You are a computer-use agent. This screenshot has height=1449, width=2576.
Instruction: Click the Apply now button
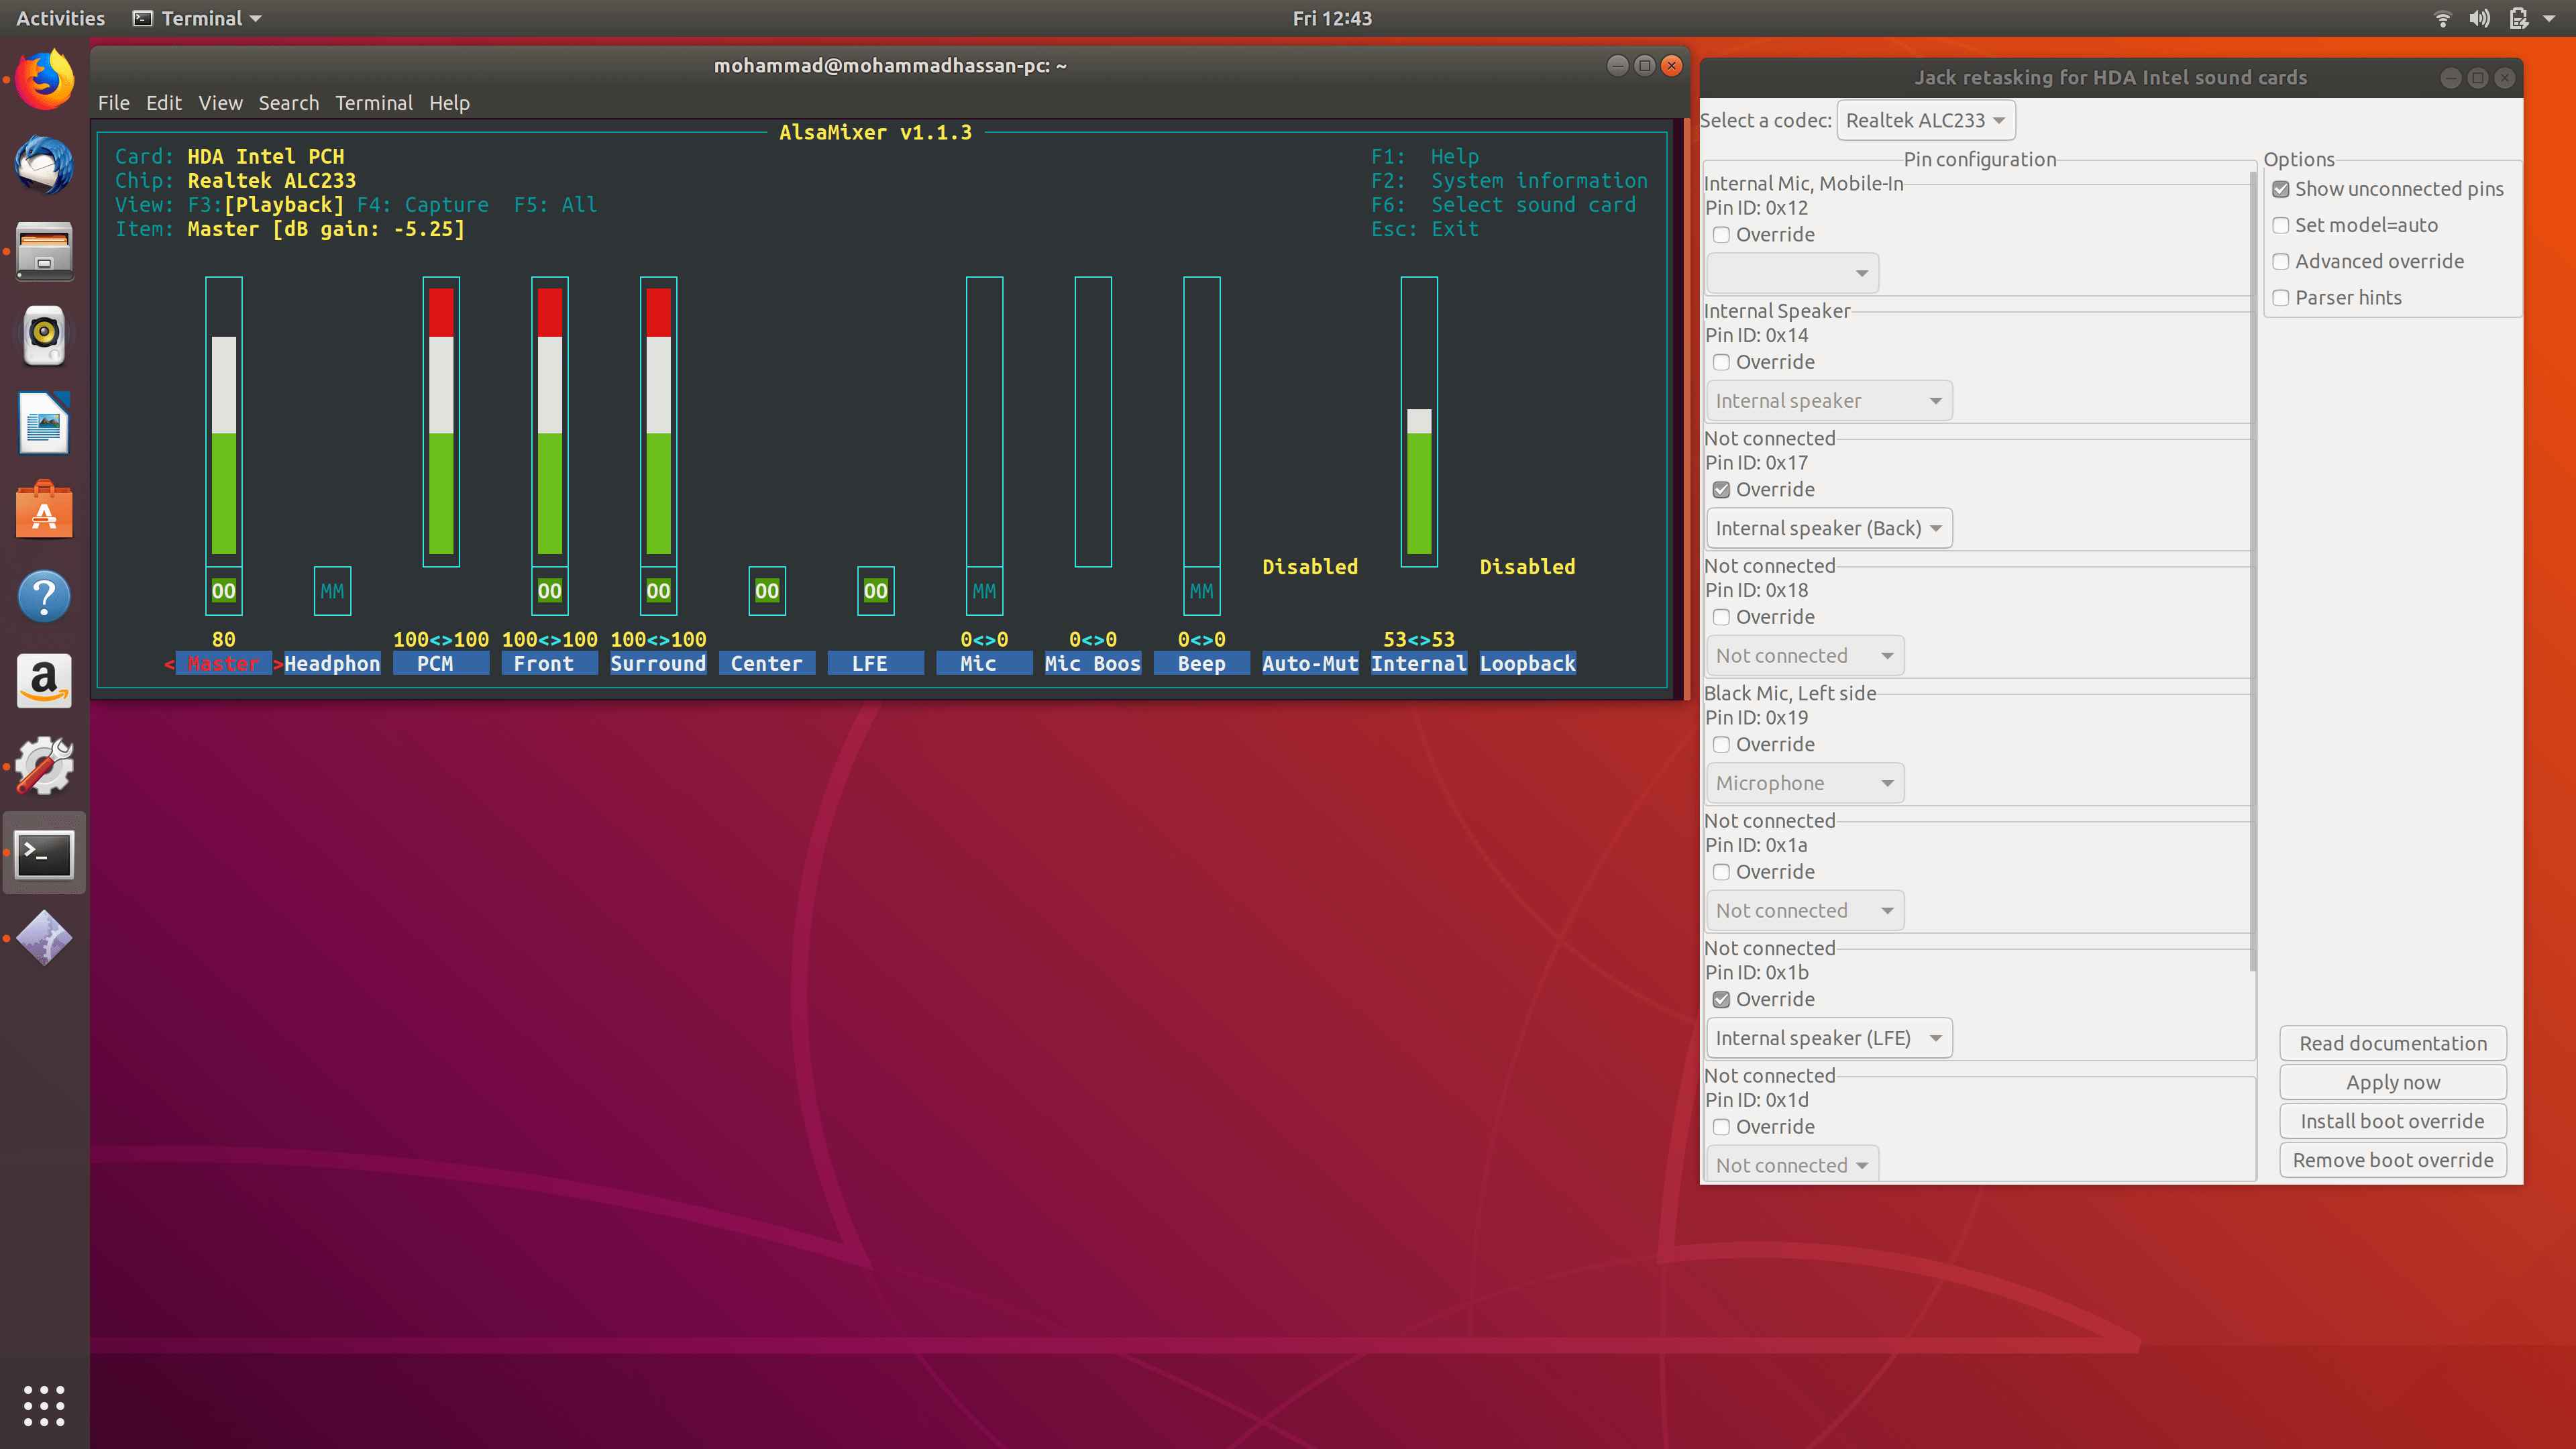click(x=2392, y=1082)
